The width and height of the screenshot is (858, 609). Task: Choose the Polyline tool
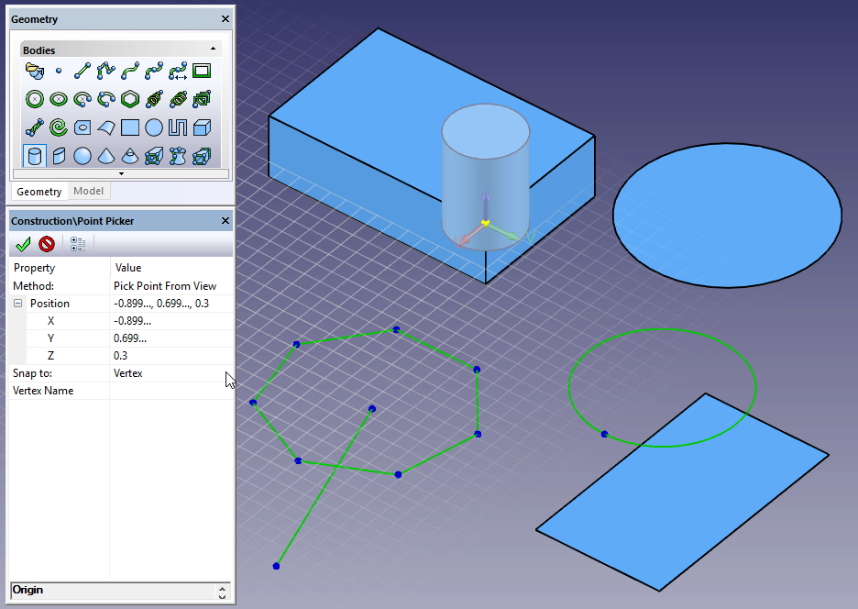106,70
